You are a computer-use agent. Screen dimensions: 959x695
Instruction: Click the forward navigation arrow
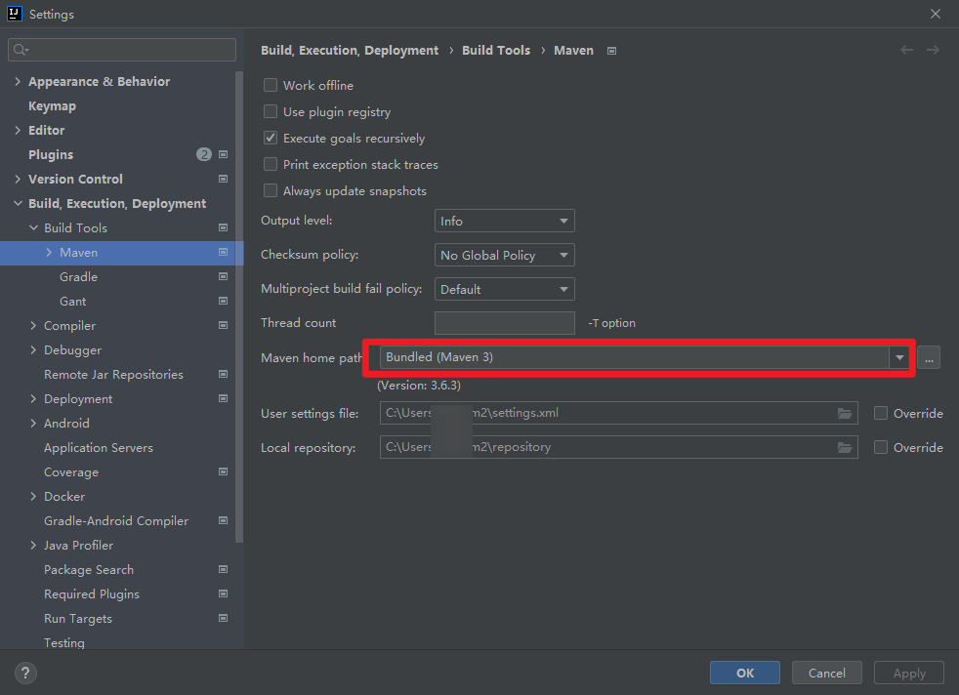pos(933,50)
